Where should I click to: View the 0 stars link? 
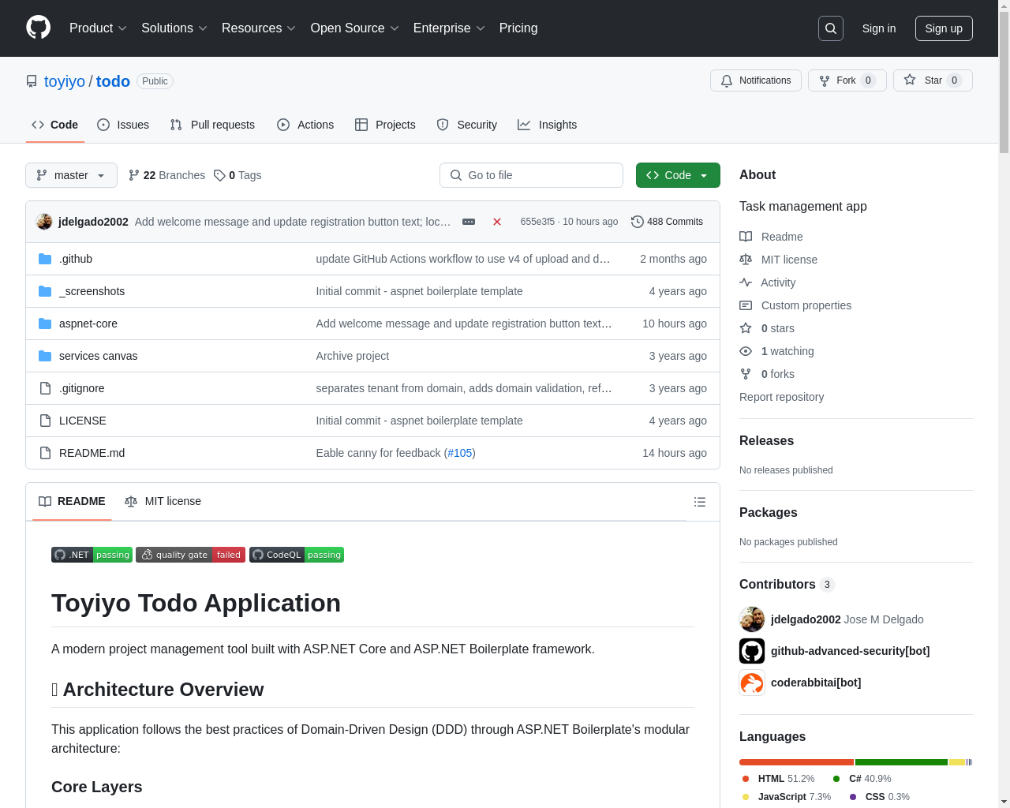tap(767, 328)
